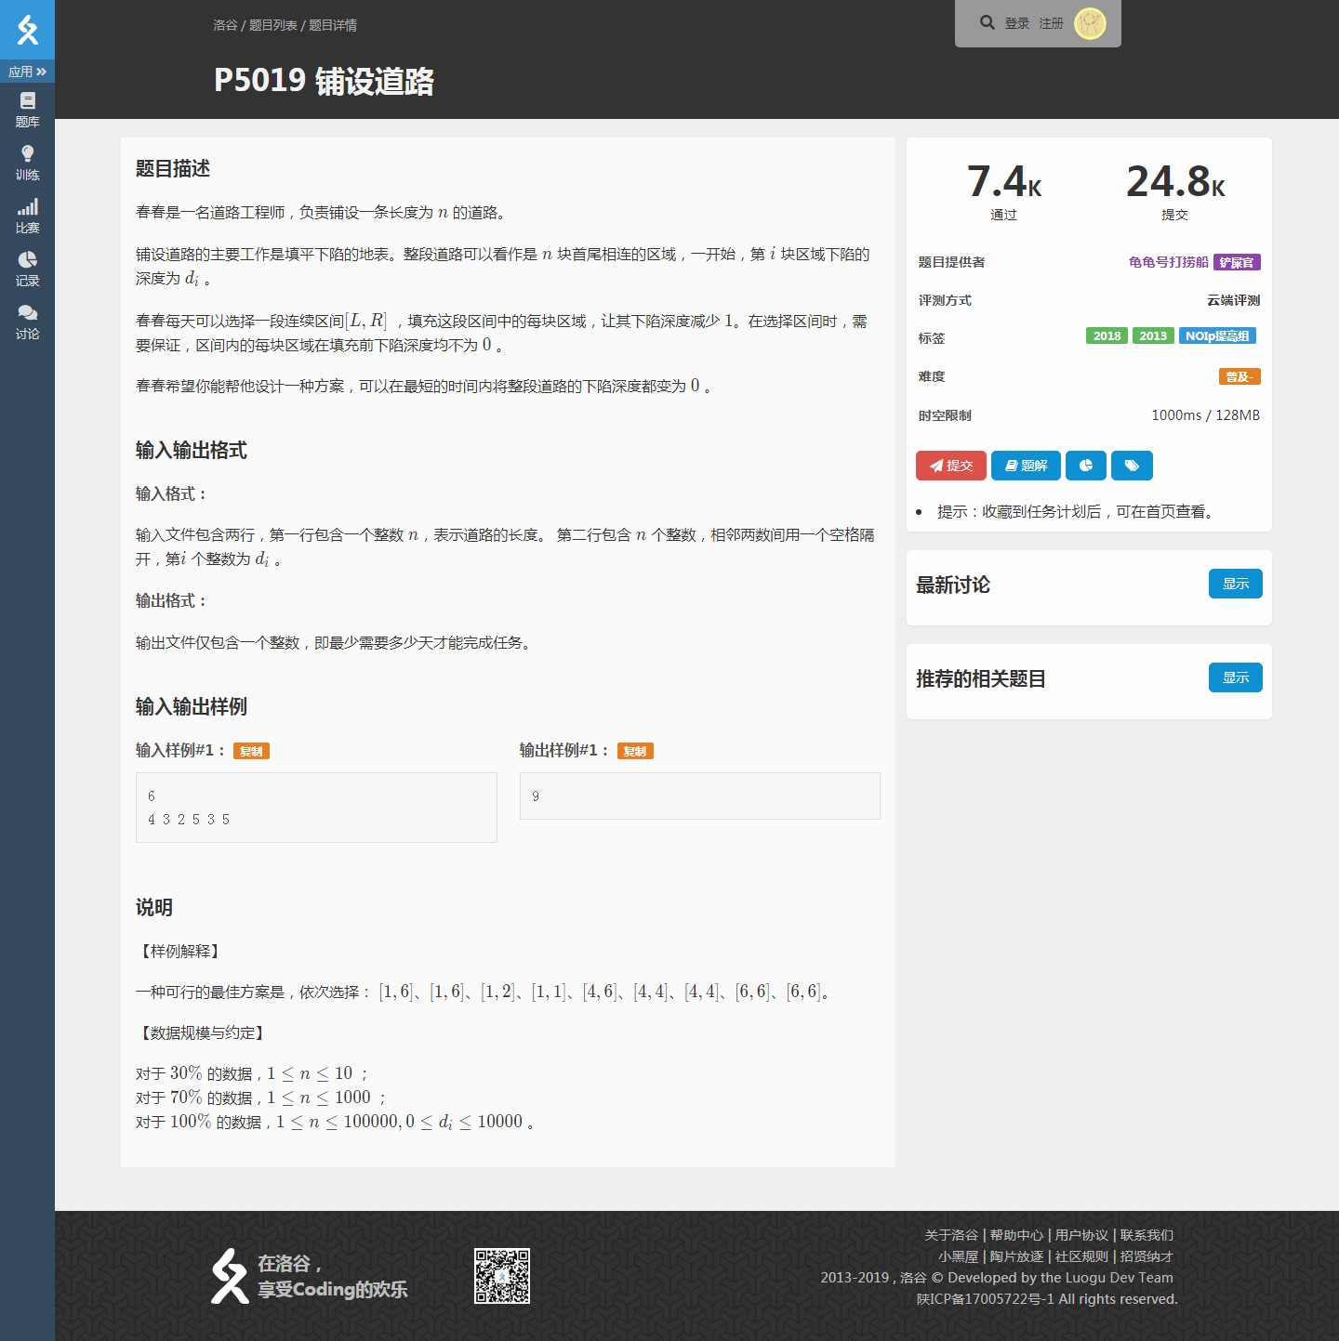Click the 1000ms / 128MB limit text

pos(1205,415)
